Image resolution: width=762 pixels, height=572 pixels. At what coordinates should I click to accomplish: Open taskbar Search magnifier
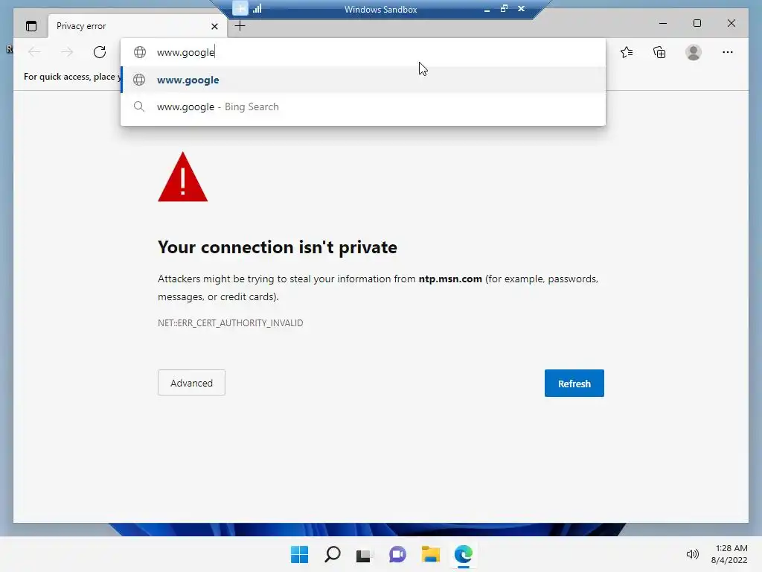click(333, 554)
